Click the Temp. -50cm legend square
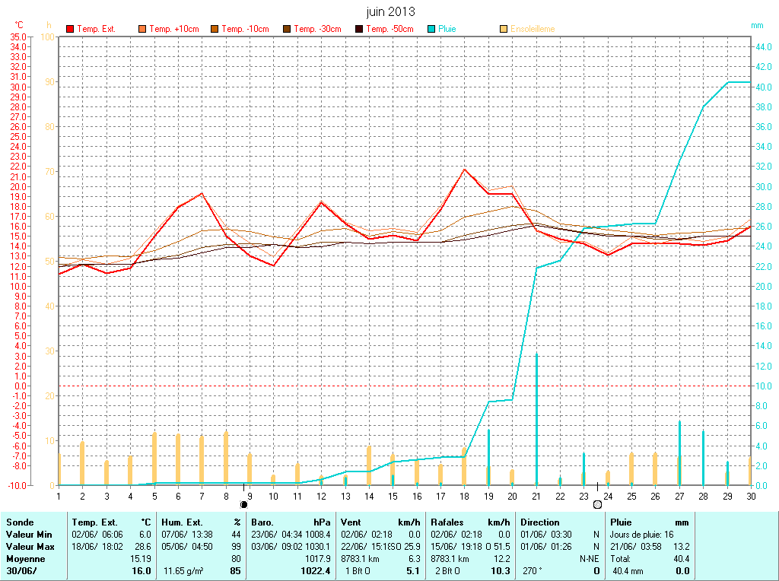The image size is (779, 581). [x=360, y=29]
